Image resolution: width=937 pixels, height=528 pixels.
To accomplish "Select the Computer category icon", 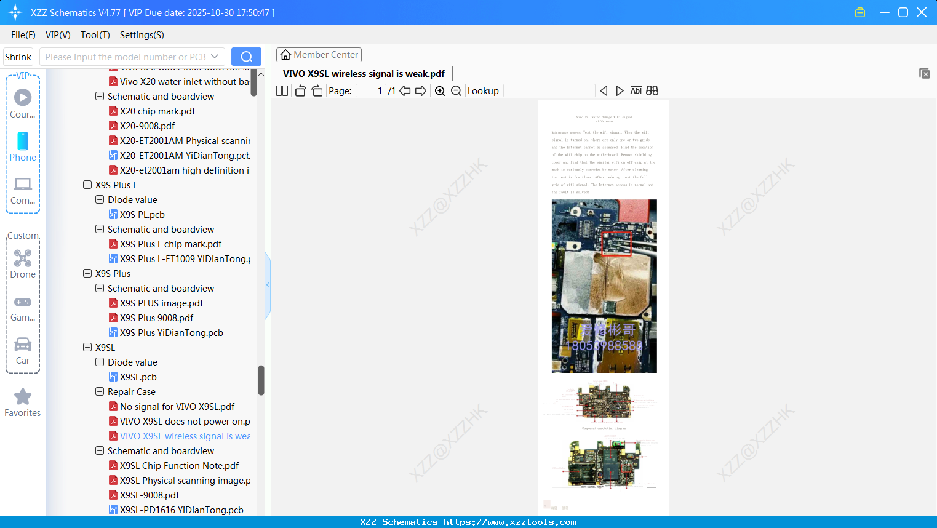I will (23, 190).
